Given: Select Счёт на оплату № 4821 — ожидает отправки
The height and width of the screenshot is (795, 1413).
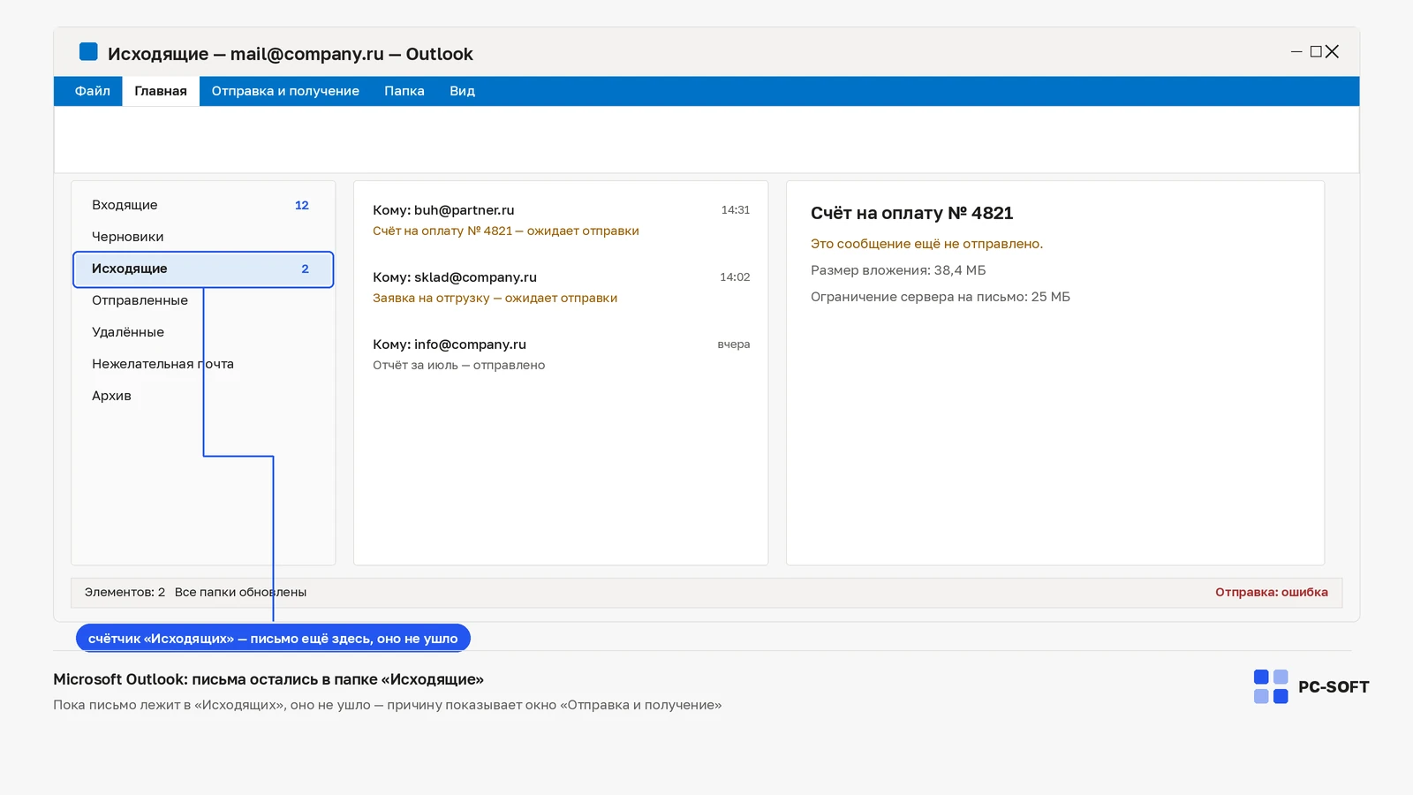Looking at the screenshot, I should (x=506, y=231).
